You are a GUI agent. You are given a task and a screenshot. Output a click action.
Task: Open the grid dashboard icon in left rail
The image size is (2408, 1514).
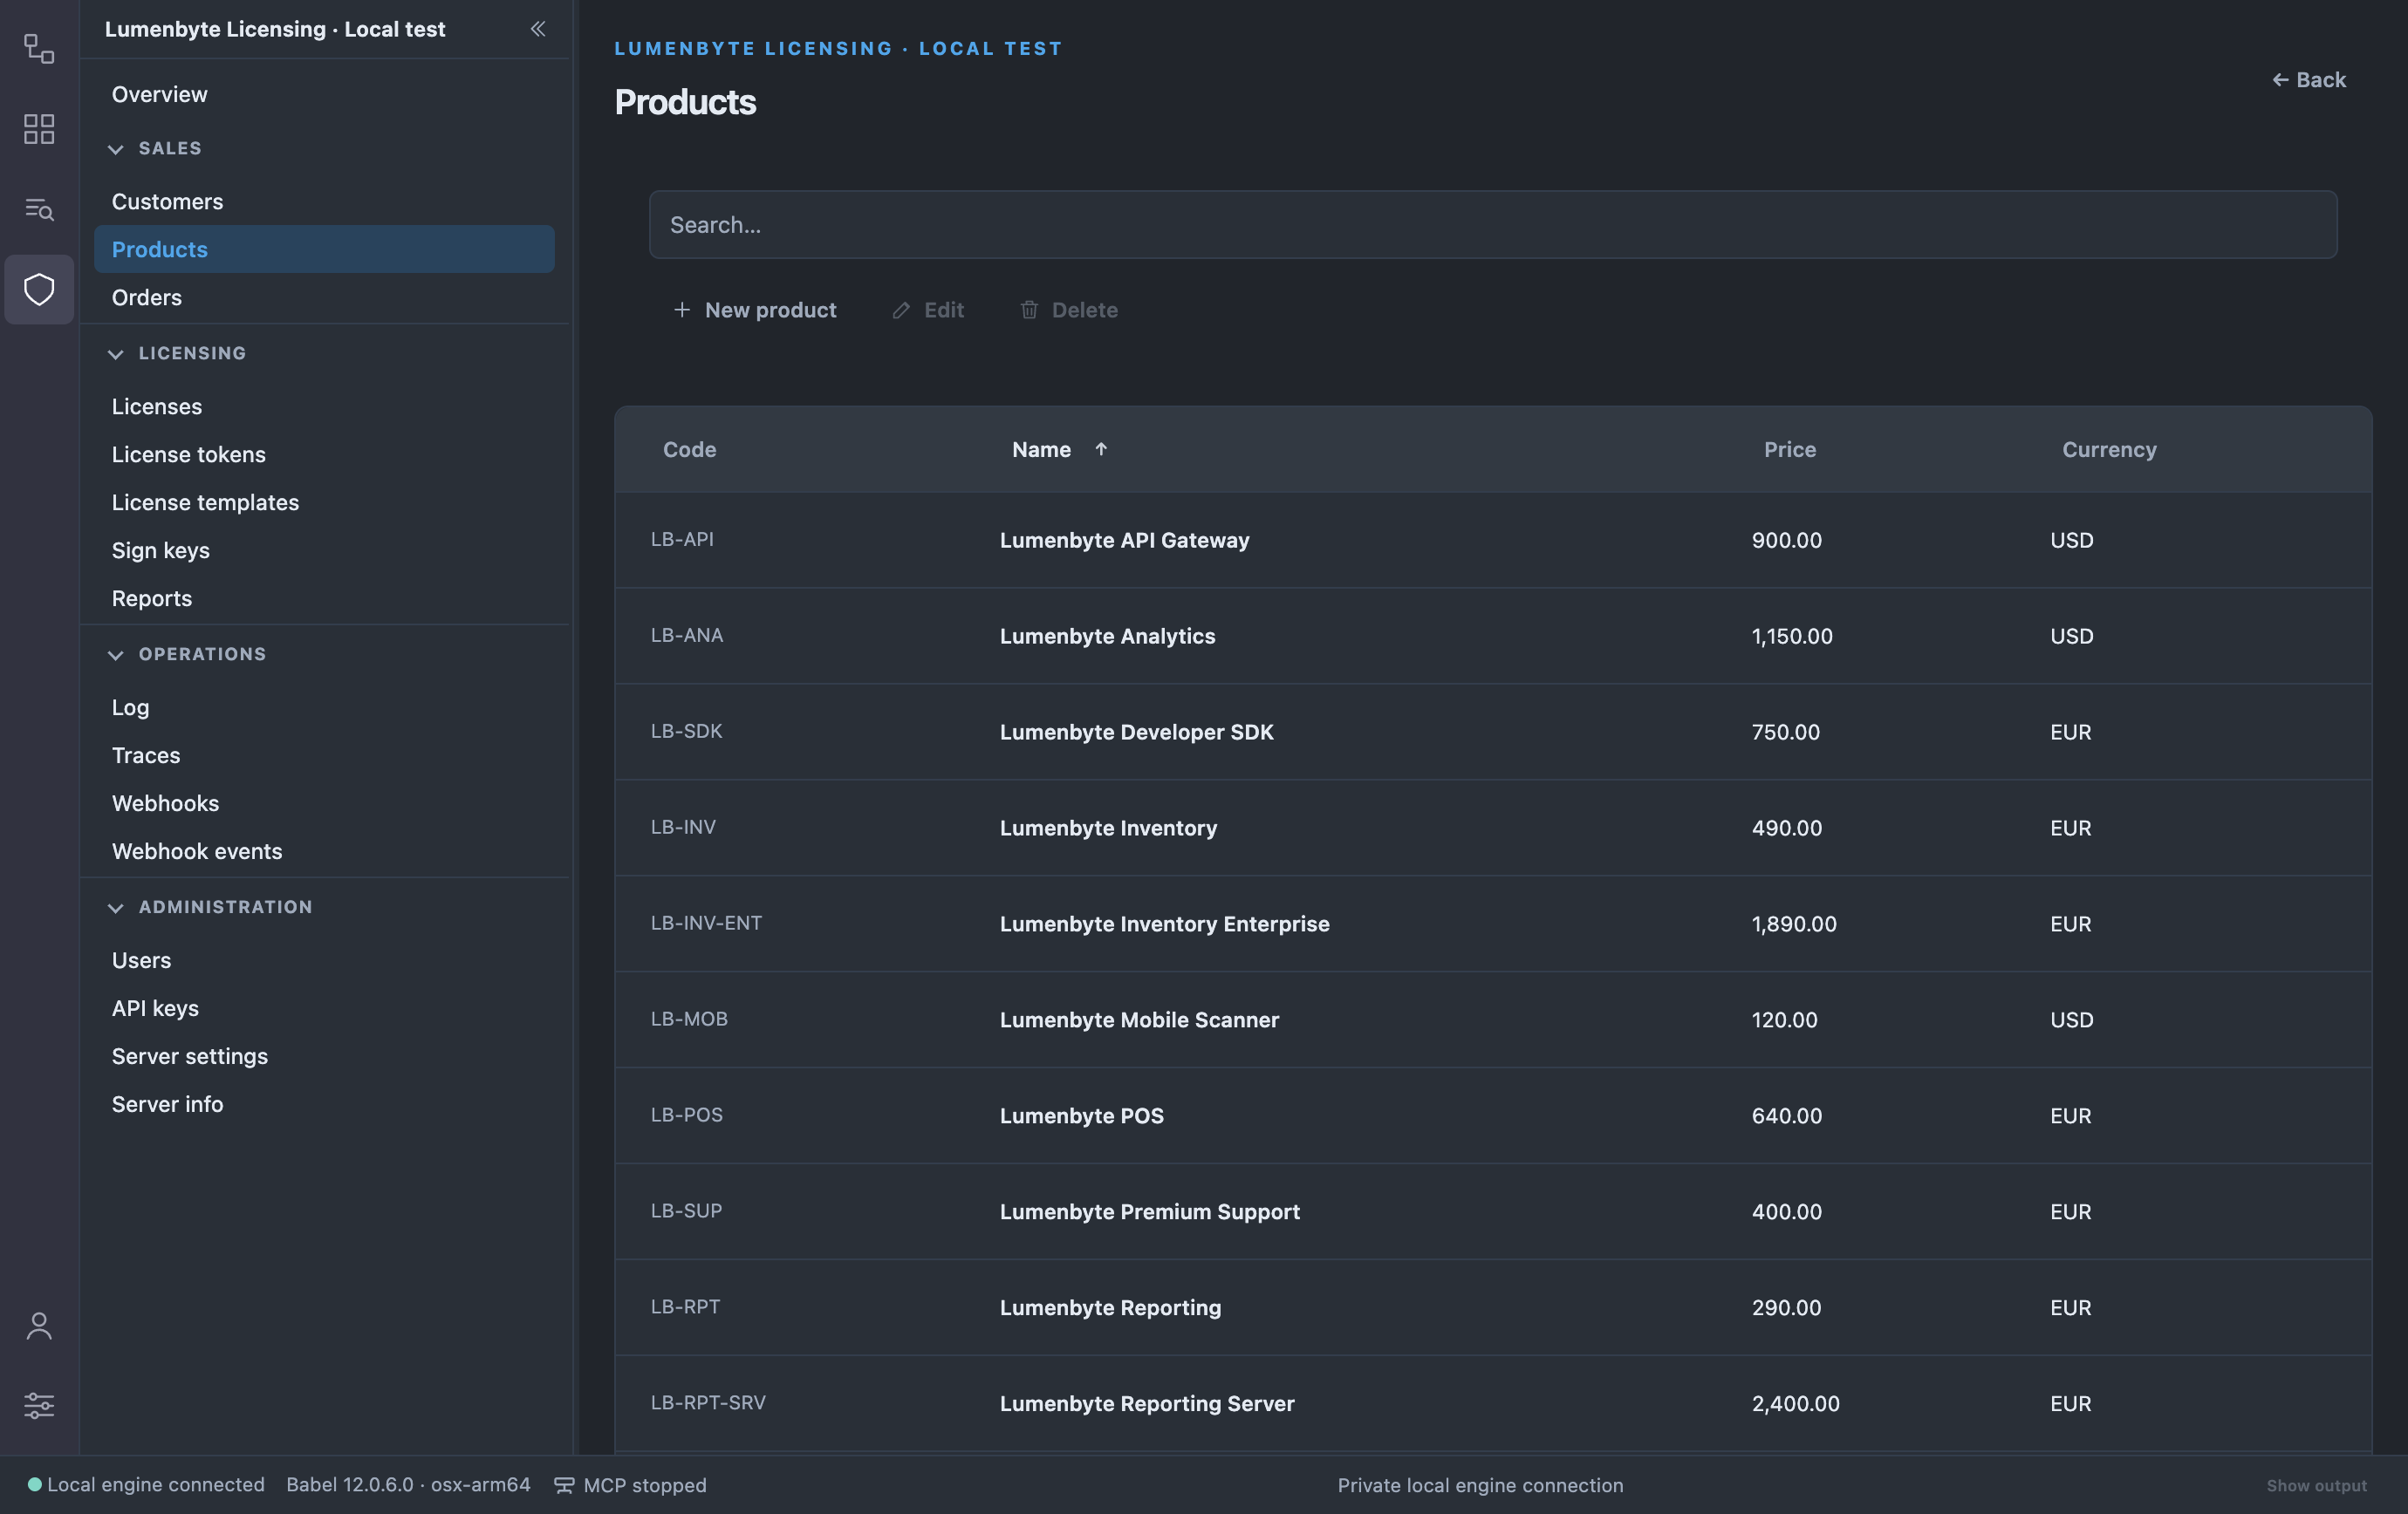click(39, 129)
